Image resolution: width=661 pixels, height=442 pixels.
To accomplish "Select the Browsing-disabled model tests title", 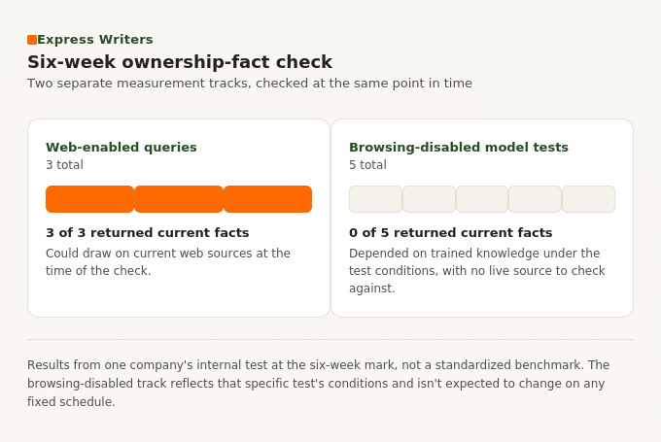I will click(459, 147).
